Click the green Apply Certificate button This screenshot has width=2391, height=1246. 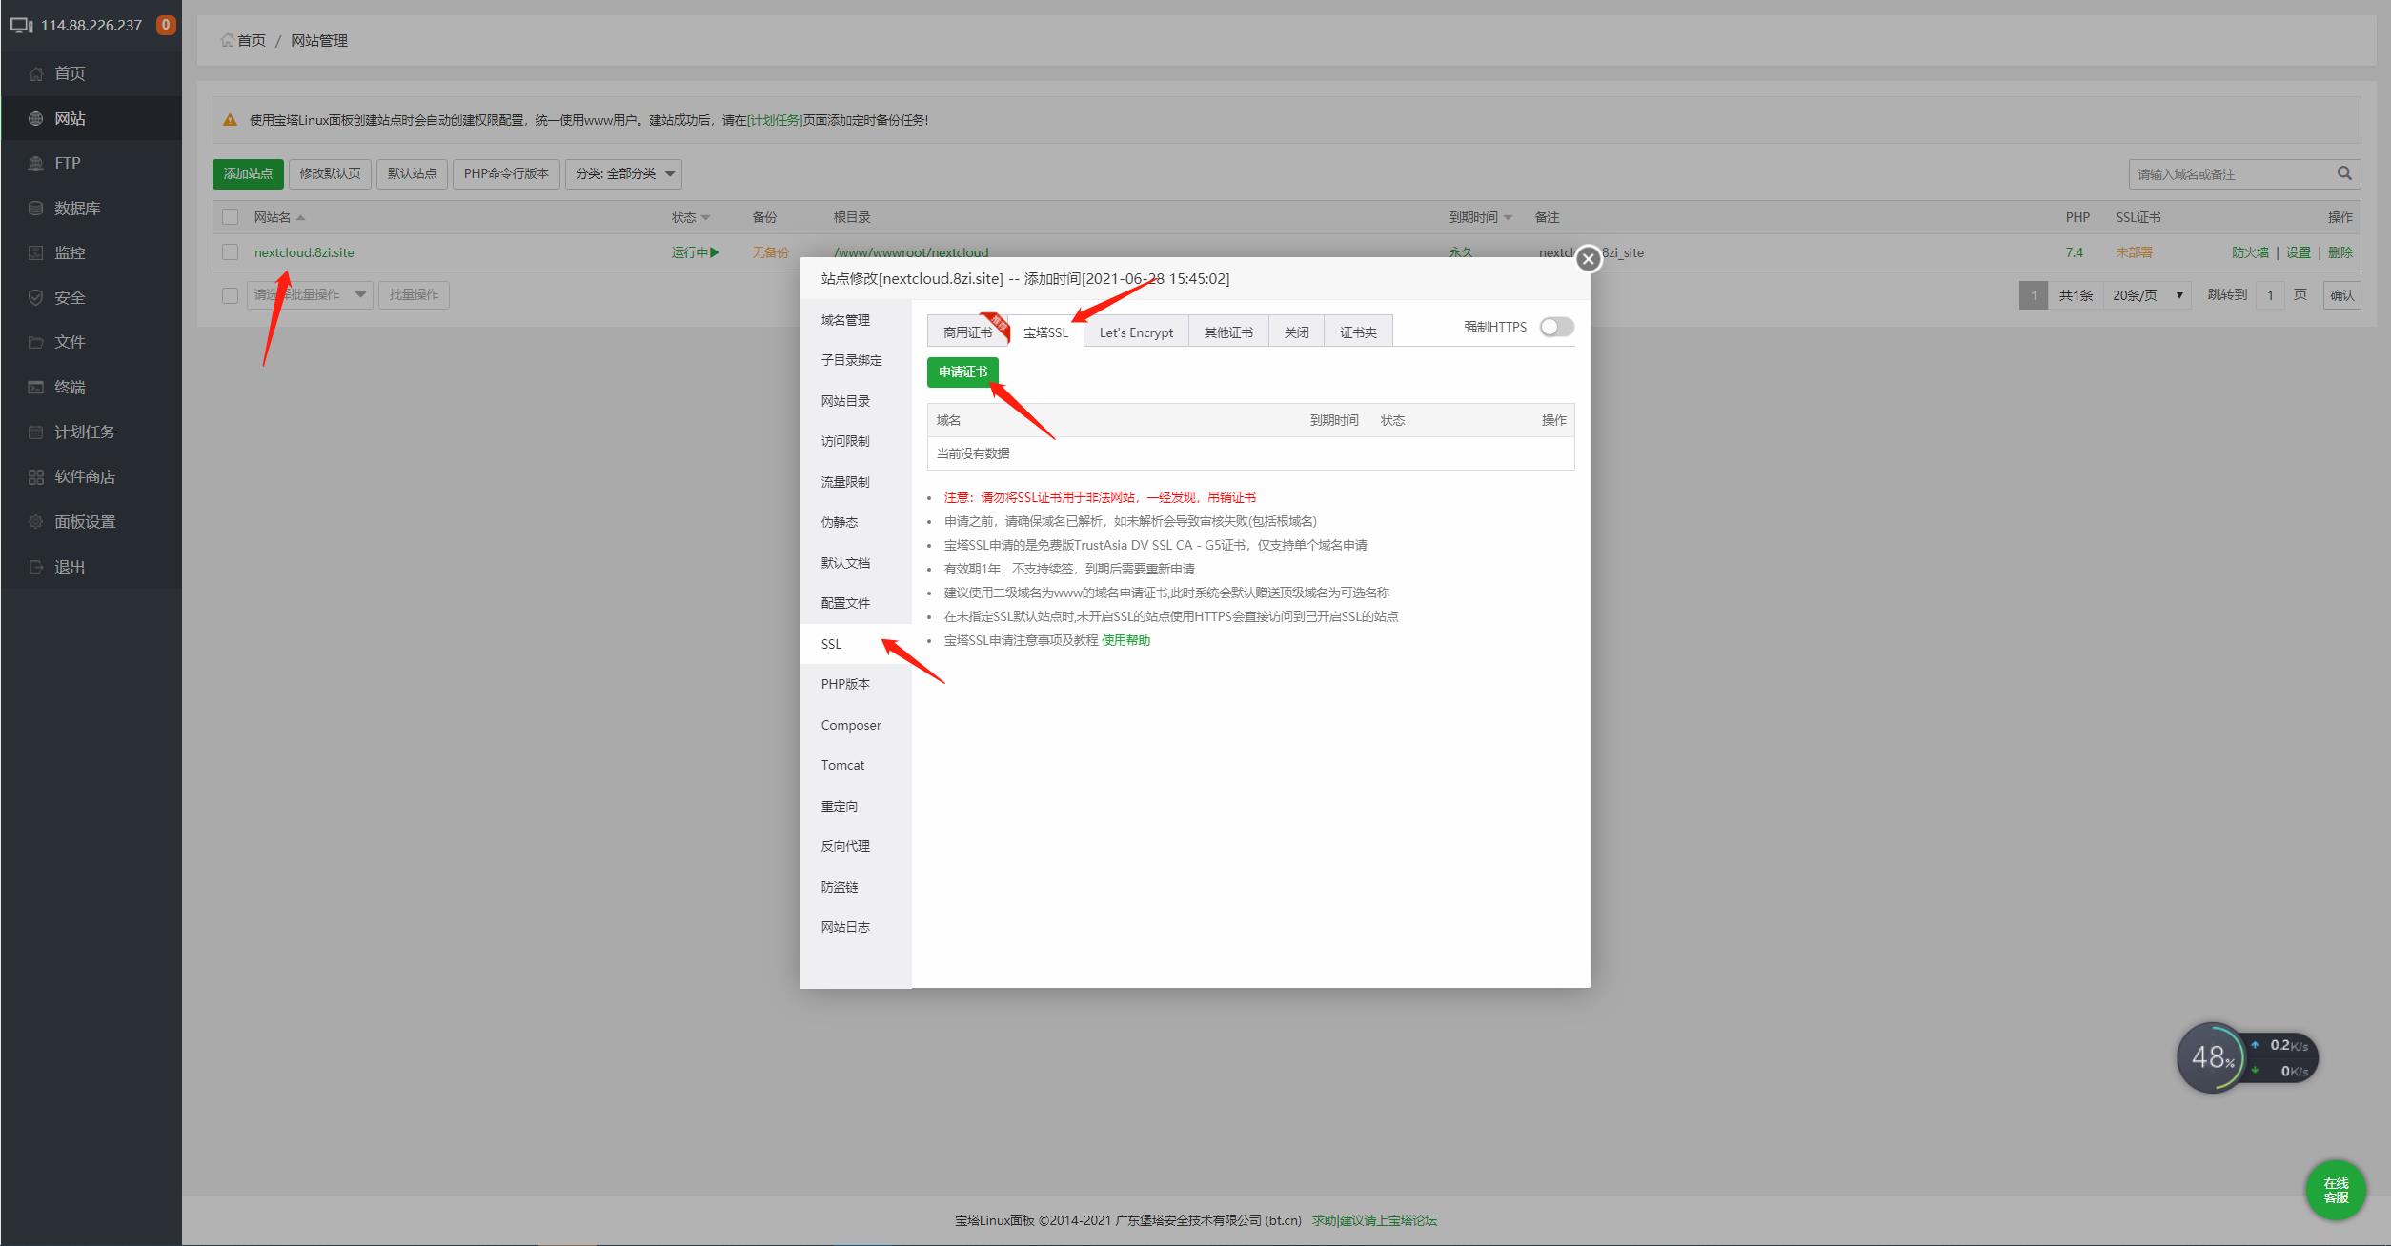(x=962, y=372)
